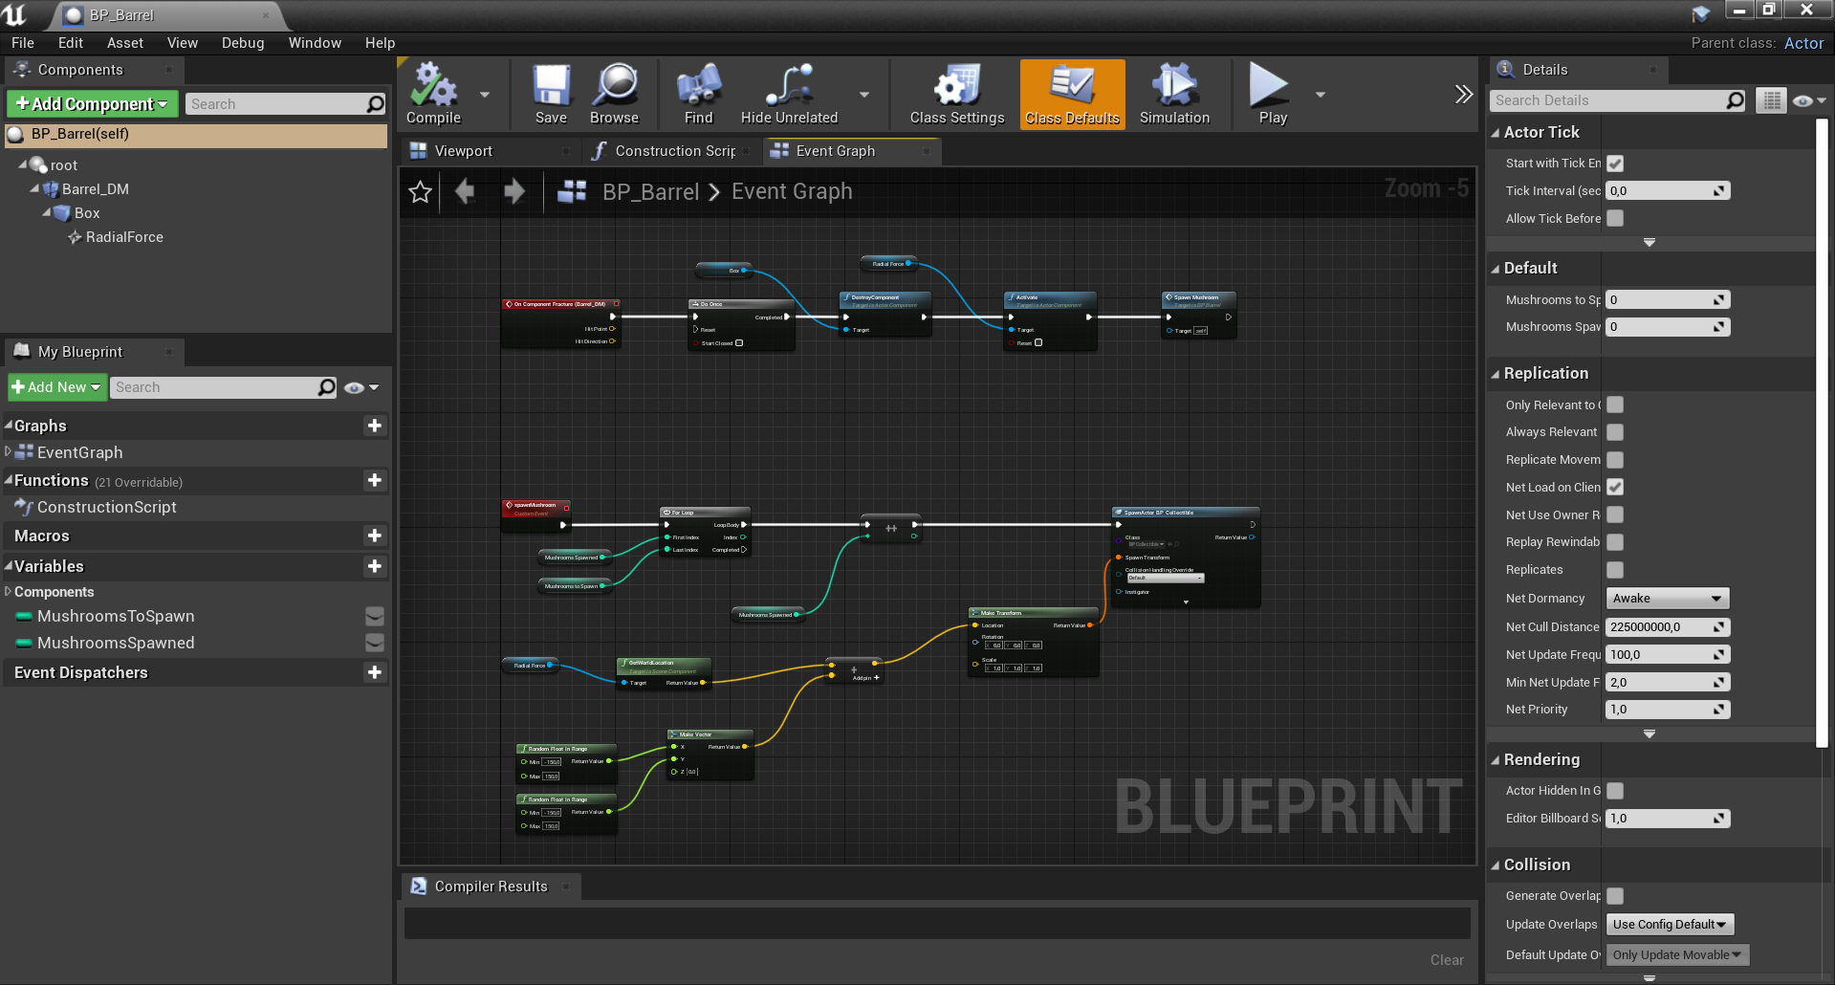Start Simulation mode
1835x985 pixels.
point(1174,93)
